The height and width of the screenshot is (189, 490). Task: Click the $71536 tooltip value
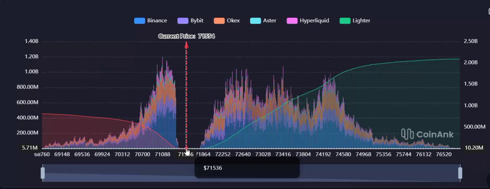click(x=213, y=168)
